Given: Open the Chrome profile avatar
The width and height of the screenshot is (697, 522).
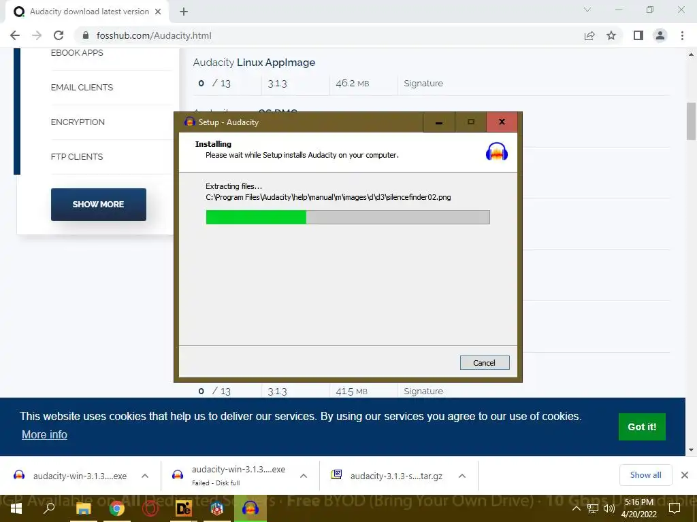Looking at the screenshot, I should [x=660, y=35].
